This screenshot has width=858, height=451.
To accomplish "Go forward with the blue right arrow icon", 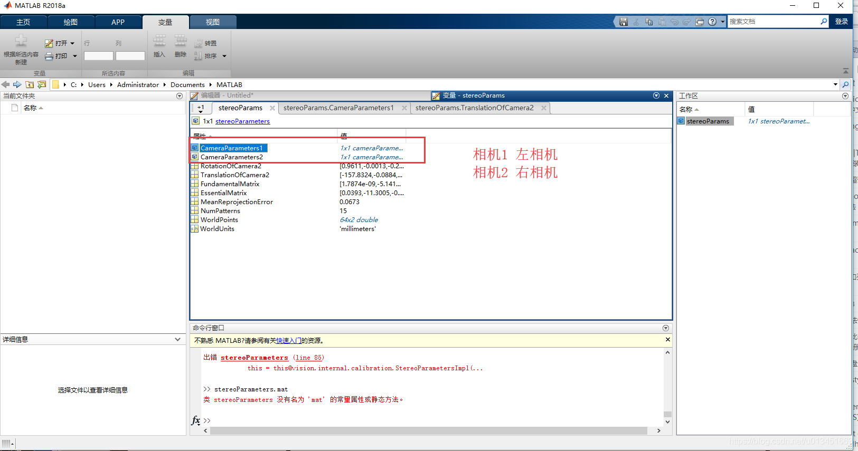I will (17, 84).
